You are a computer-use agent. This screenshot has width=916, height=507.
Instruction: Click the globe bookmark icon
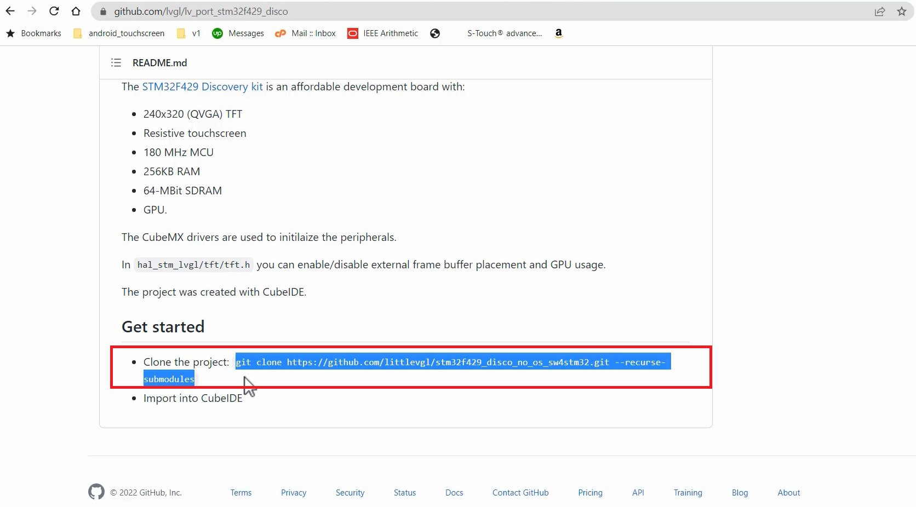point(435,33)
